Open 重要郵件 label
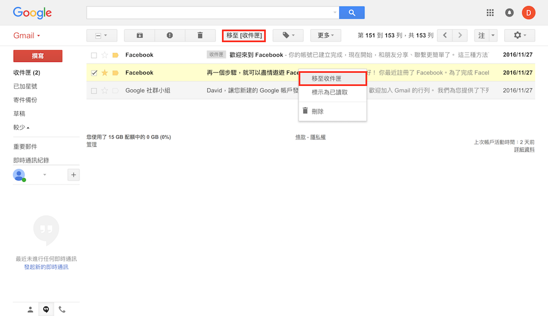The width and height of the screenshot is (548, 316). (x=25, y=147)
